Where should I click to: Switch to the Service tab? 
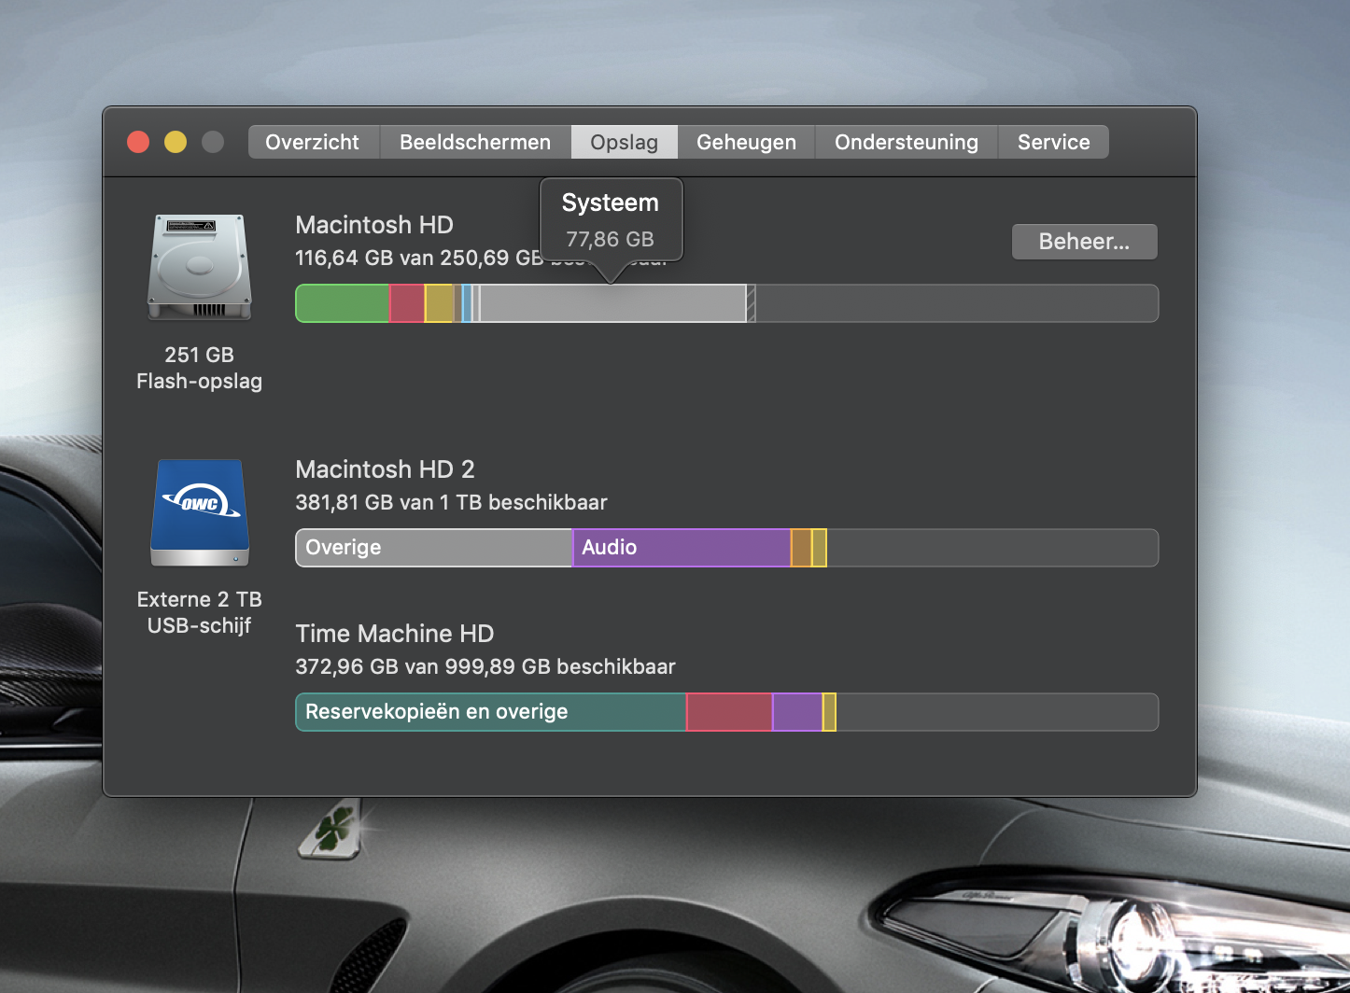pyautogui.click(x=1053, y=142)
